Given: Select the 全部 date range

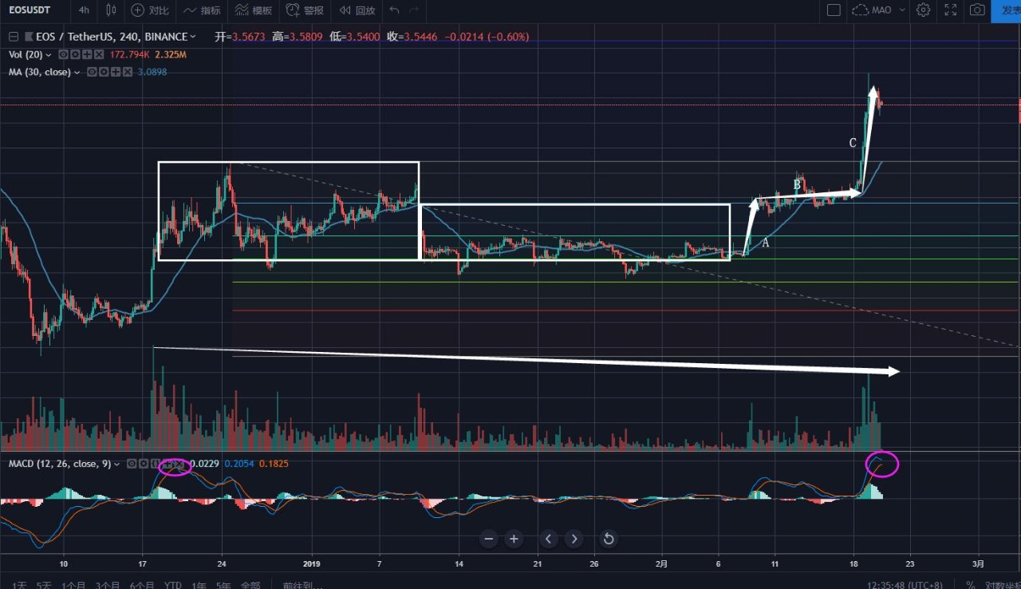Looking at the screenshot, I should click(x=250, y=585).
